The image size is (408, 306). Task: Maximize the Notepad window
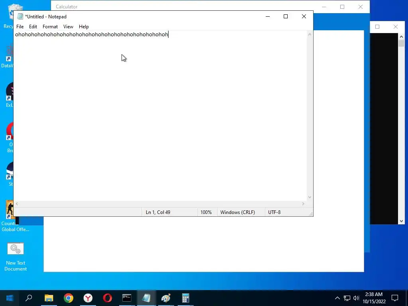coord(286,16)
